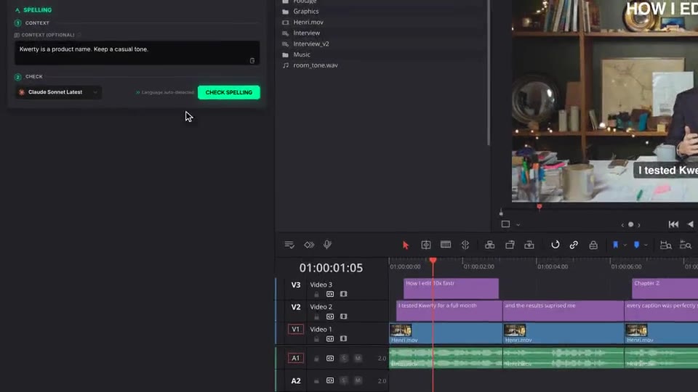Select the 'How I edit 10x fastr' title clip

(451, 288)
